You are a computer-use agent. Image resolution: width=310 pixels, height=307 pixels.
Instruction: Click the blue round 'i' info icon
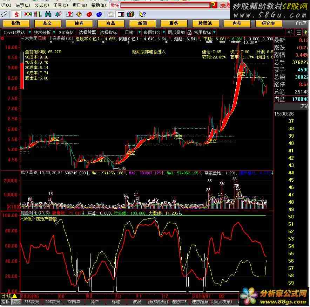coord(99,14)
